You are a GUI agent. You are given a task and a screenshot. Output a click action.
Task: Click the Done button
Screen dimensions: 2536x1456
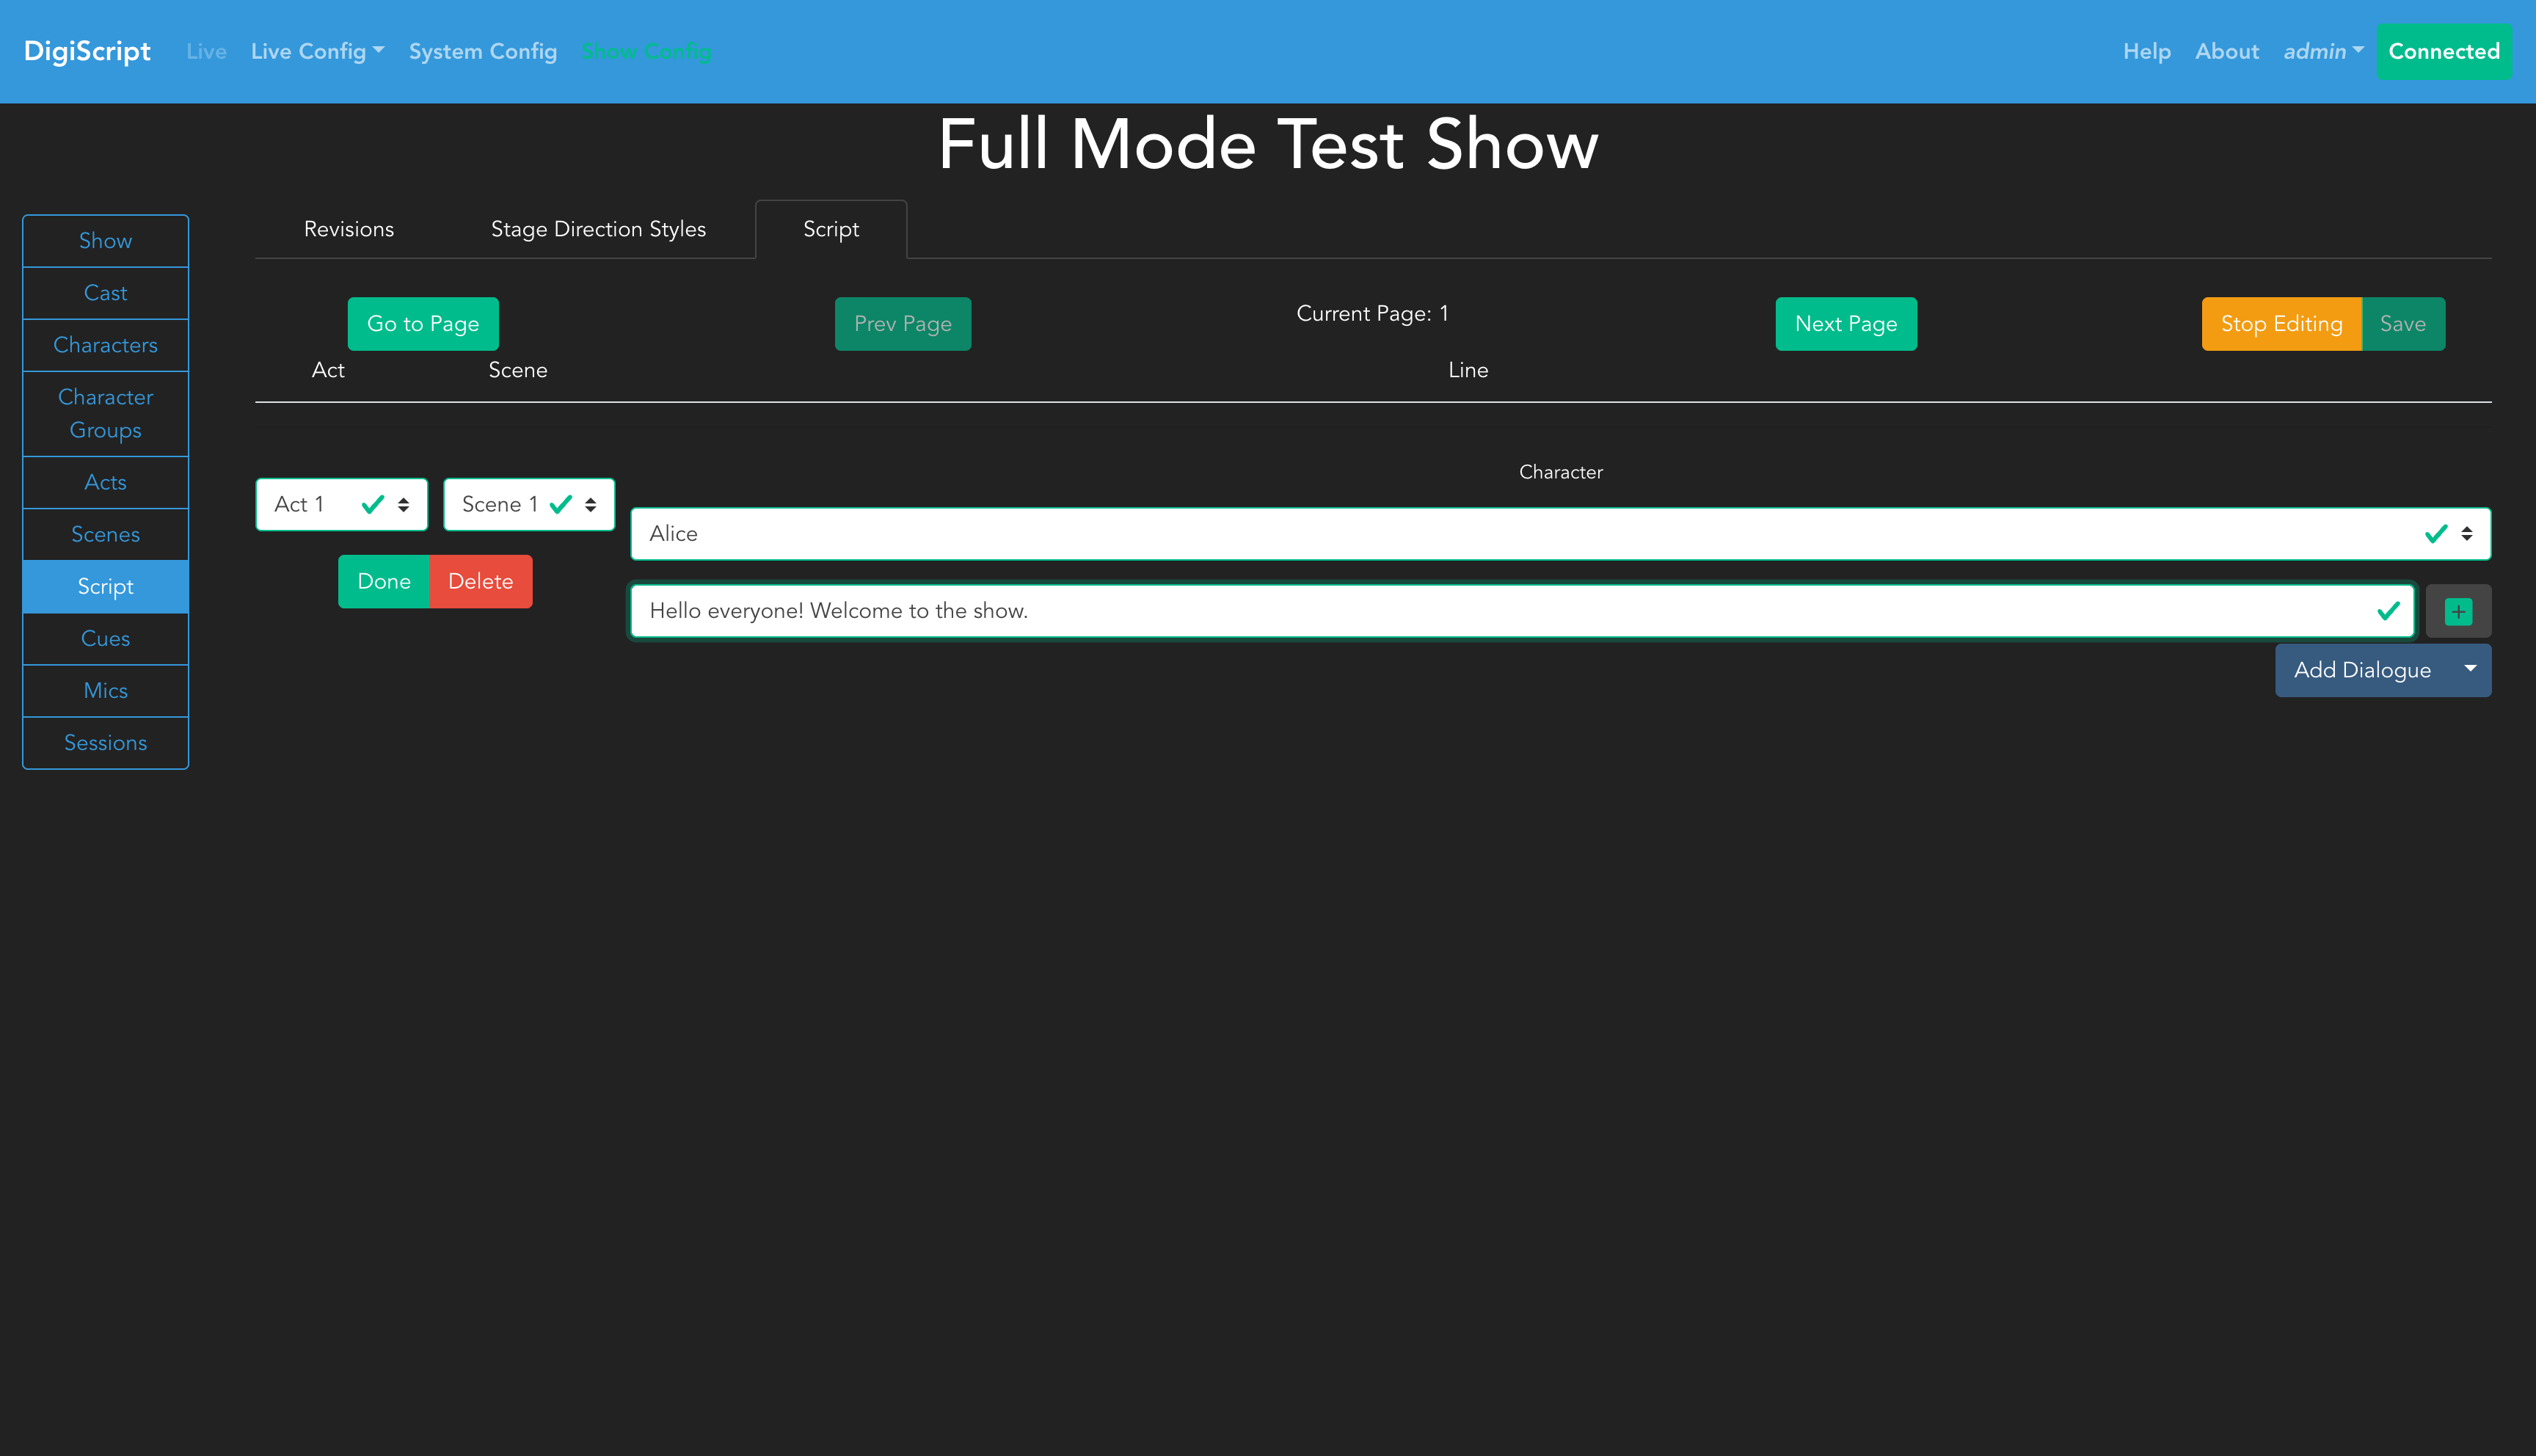click(x=384, y=581)
